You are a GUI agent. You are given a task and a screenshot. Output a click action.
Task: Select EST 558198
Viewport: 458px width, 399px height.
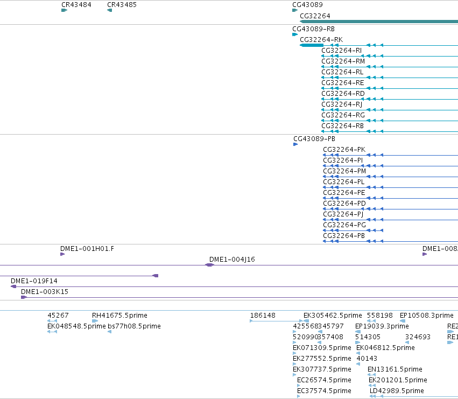click(x=380, y=316)
